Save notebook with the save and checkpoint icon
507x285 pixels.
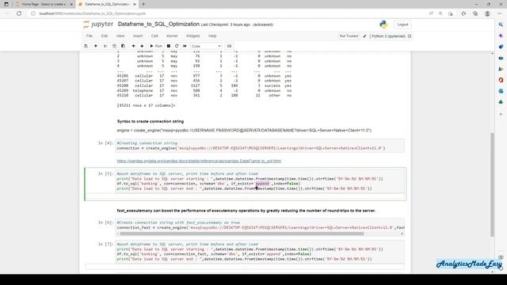[86, 46]
